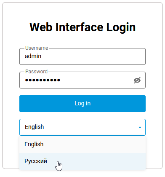Click the language selector box showing English
The width and height of the screenshot is (165, 177).
click(82, 127)
